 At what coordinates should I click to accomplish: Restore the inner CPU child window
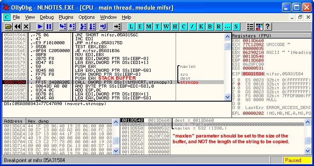pyautogui.click(x=300, y=18)
